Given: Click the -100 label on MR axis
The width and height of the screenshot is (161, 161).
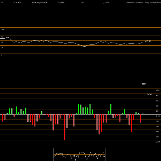Looking at the screenshot, I should 158,142.
